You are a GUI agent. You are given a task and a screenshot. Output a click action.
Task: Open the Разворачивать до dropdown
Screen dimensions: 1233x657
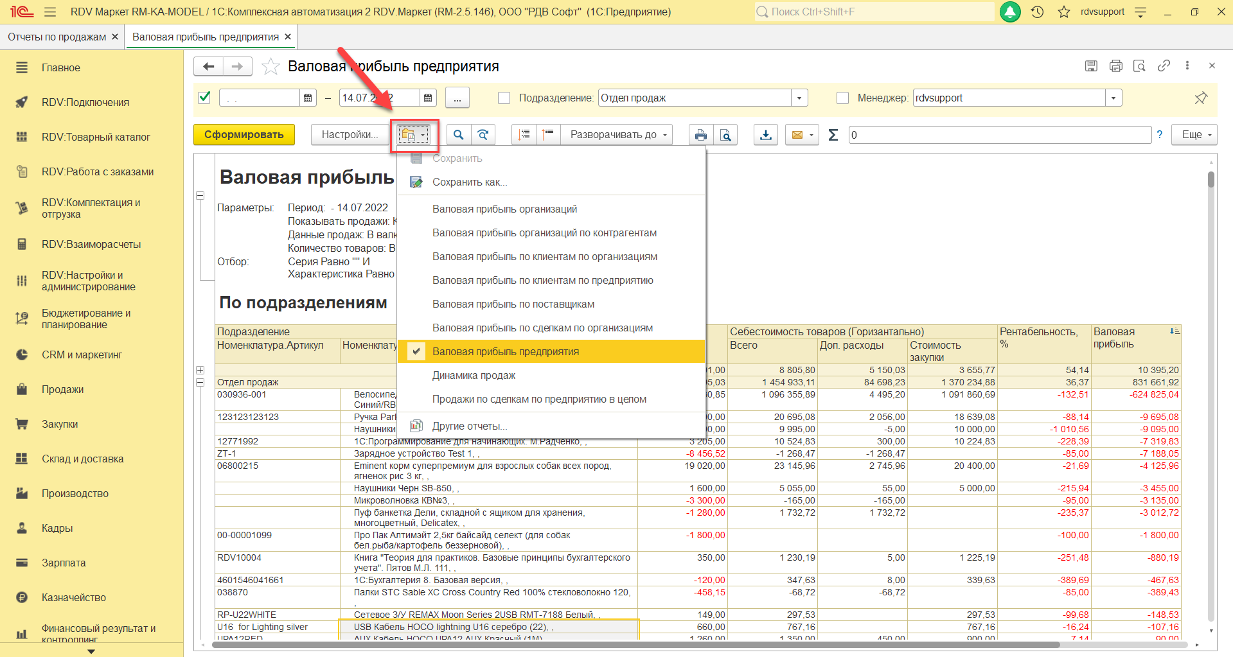pyautogui.click(x=617, y=135)
